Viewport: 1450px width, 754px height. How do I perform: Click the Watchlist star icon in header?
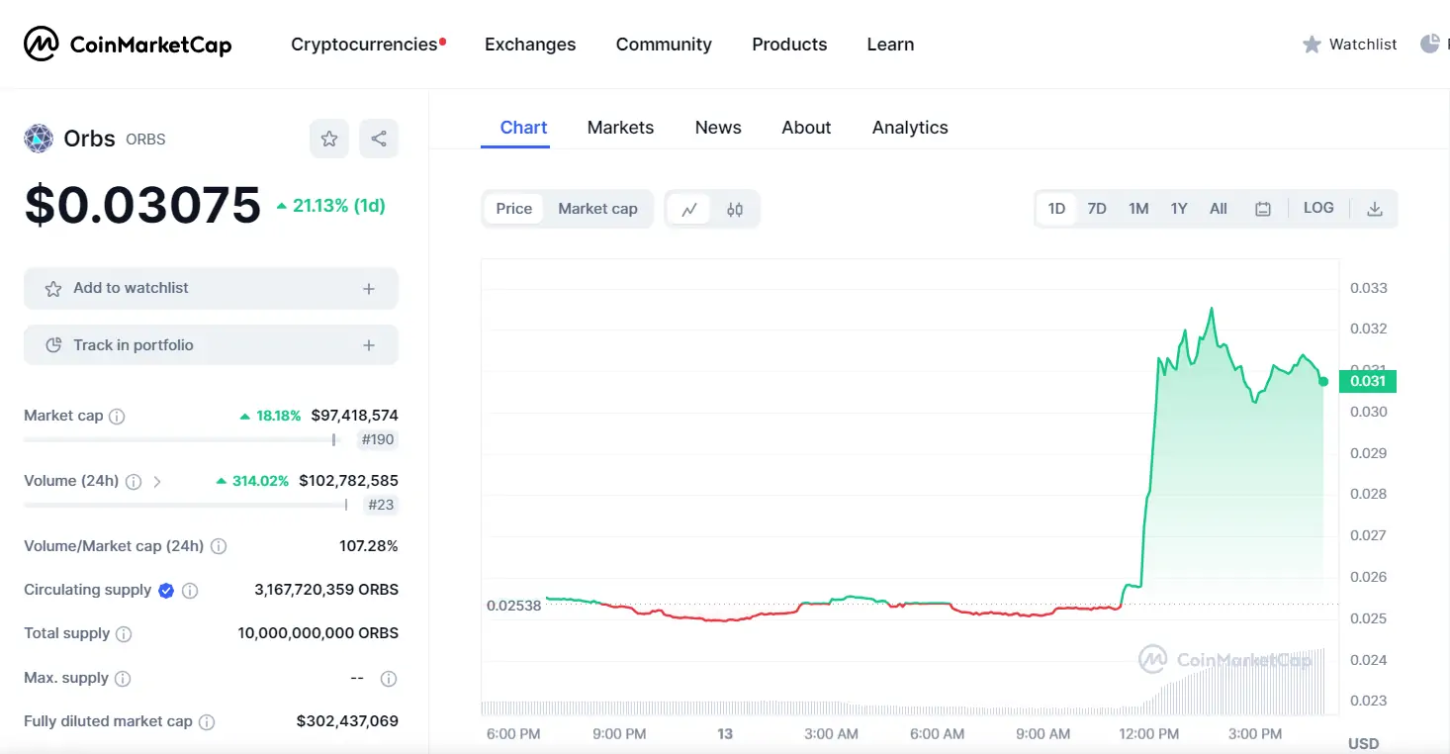coord(1312,45)
